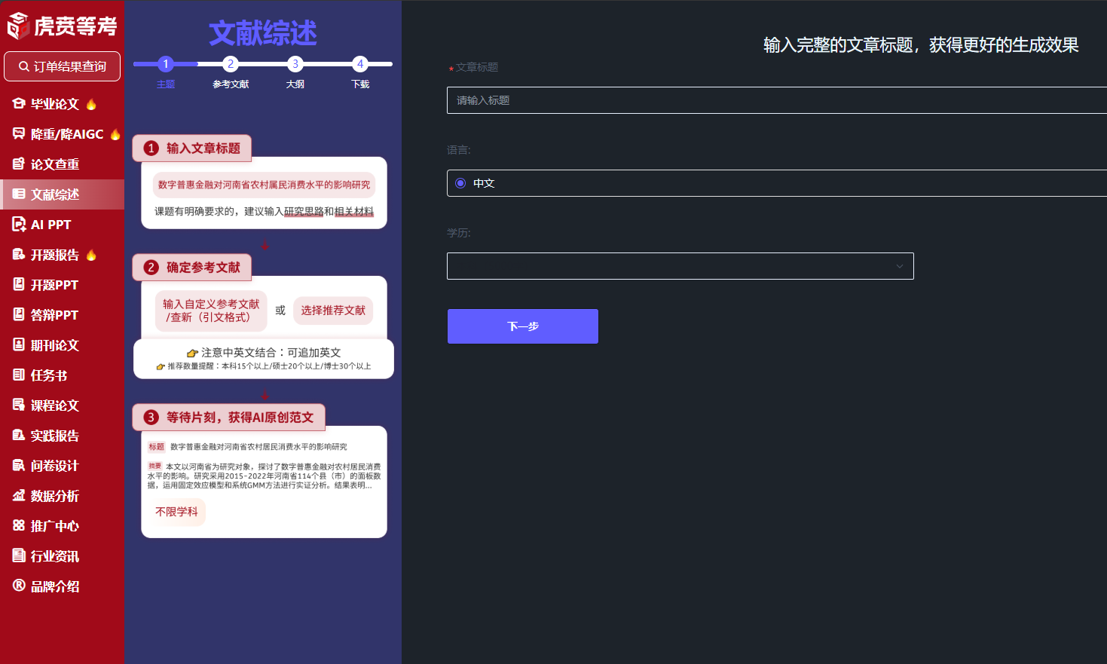Screen dimensions: 1107x664
Task: Click the 文献综述 sidebar icon
Action: [x=19, y=194]
